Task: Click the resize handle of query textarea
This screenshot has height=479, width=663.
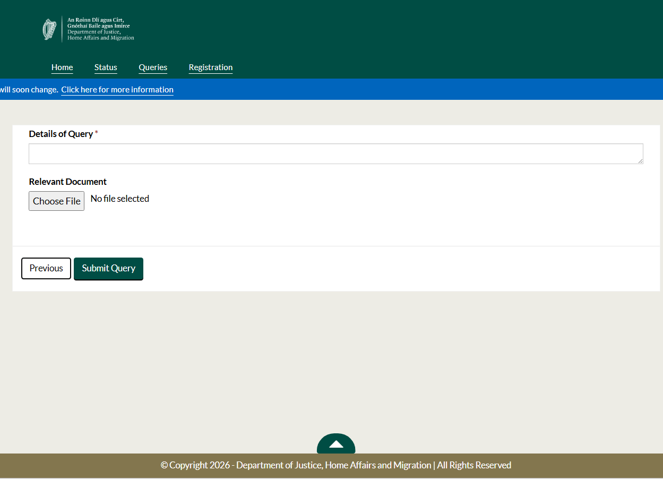Action: click(640, 160)
